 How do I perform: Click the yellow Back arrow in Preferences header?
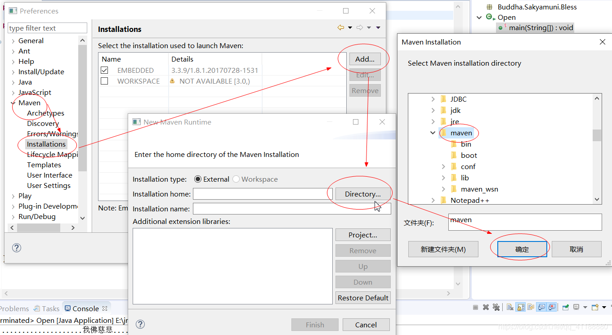tap(341, 28)
